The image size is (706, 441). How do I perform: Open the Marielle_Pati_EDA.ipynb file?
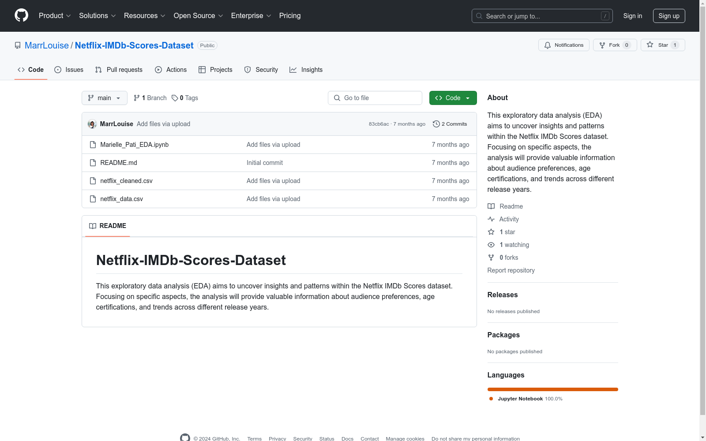[x=135, y=145]
